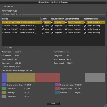Click the Image textures legend swatch
Screen dimensions: 107x107
[57, 89]
